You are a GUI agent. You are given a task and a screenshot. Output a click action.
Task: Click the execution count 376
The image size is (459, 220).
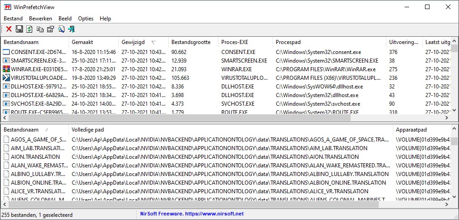(393, 52)
